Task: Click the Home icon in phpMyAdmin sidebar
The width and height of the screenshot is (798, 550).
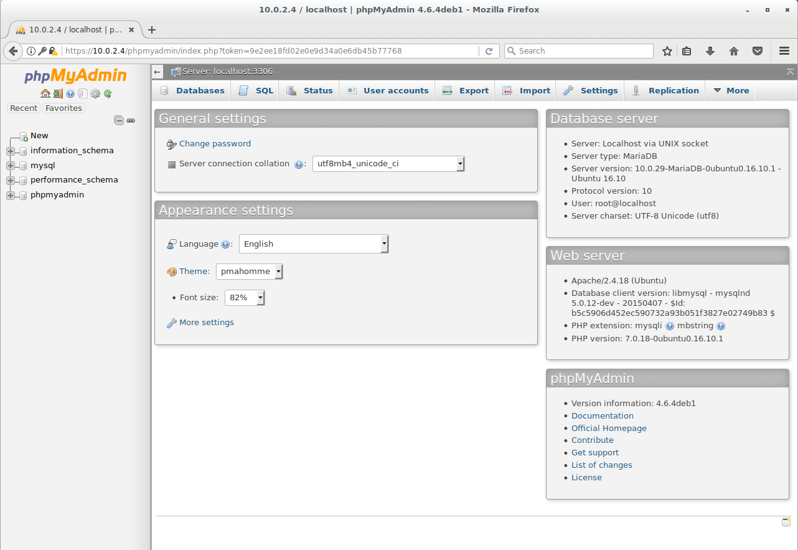Action: tap(45, 93)
